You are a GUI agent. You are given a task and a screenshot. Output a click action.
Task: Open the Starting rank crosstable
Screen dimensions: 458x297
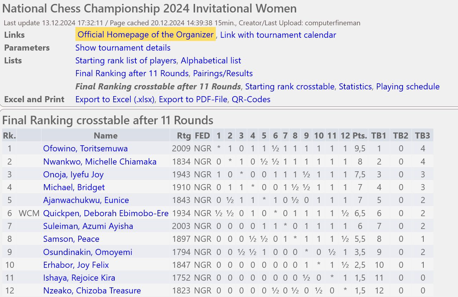coord(290,87)
